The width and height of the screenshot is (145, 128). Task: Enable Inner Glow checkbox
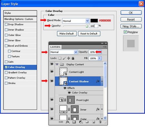[x=6, y=41]
